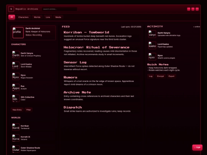Click the 'Rogue Assassin' subtitle
This screenshot has width=207, height=155.
[x=27, y=78]
